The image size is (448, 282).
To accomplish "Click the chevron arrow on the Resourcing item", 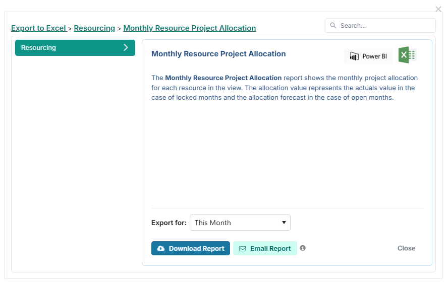I will pos(126,48).
